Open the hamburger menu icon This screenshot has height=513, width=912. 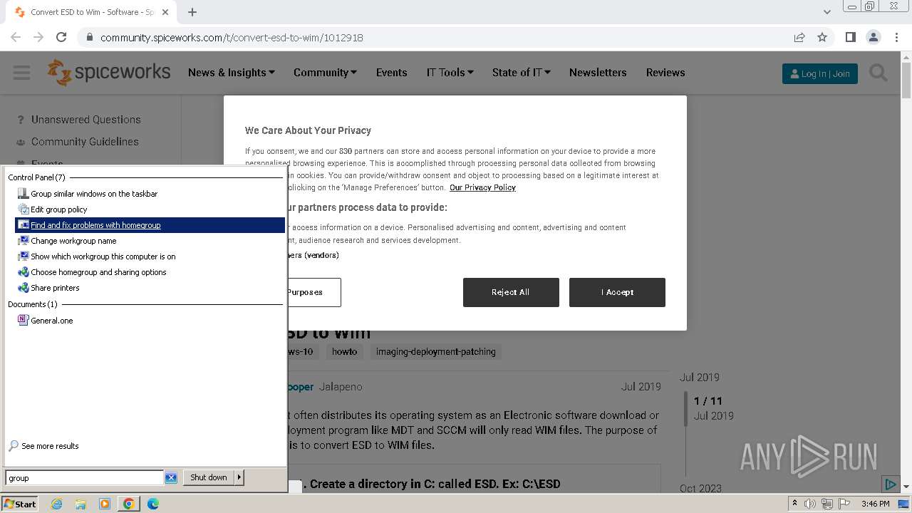click(x=21, y=73)
